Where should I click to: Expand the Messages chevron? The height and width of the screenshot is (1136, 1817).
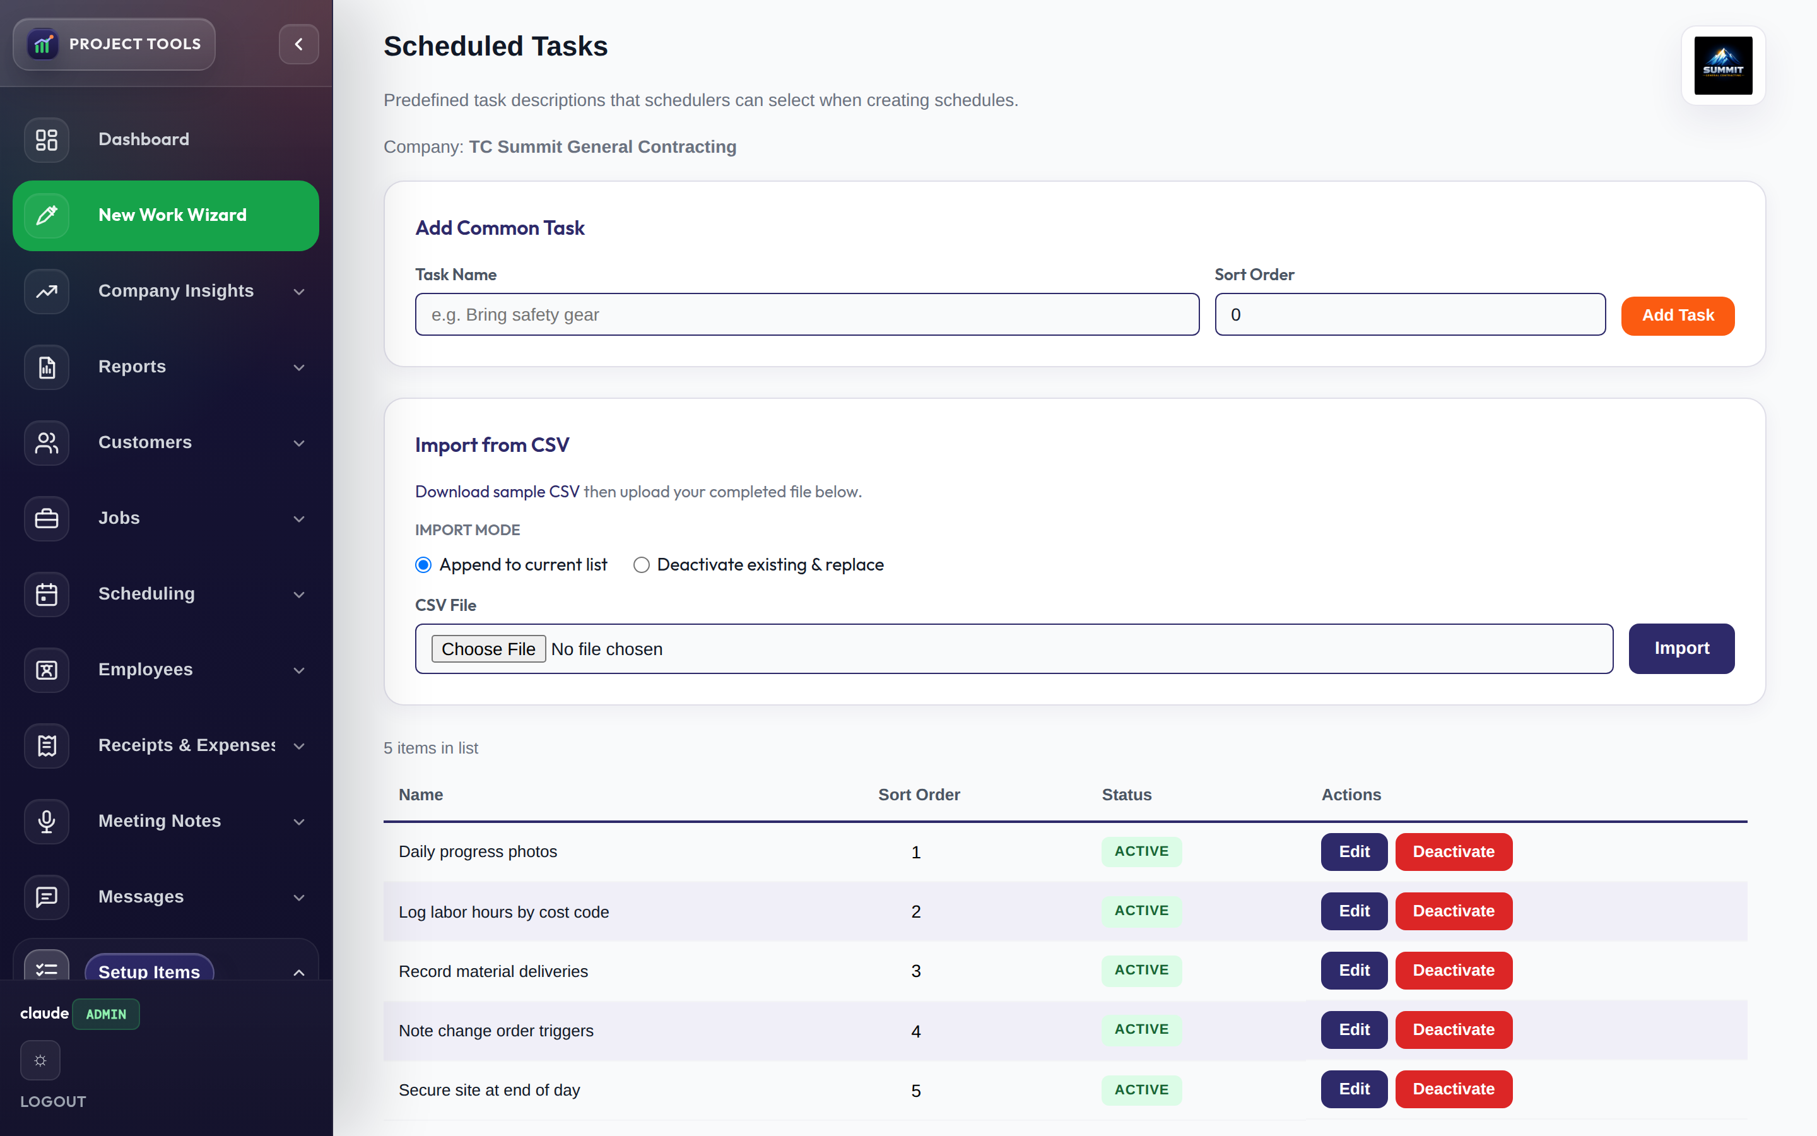(x=299, y=898)
